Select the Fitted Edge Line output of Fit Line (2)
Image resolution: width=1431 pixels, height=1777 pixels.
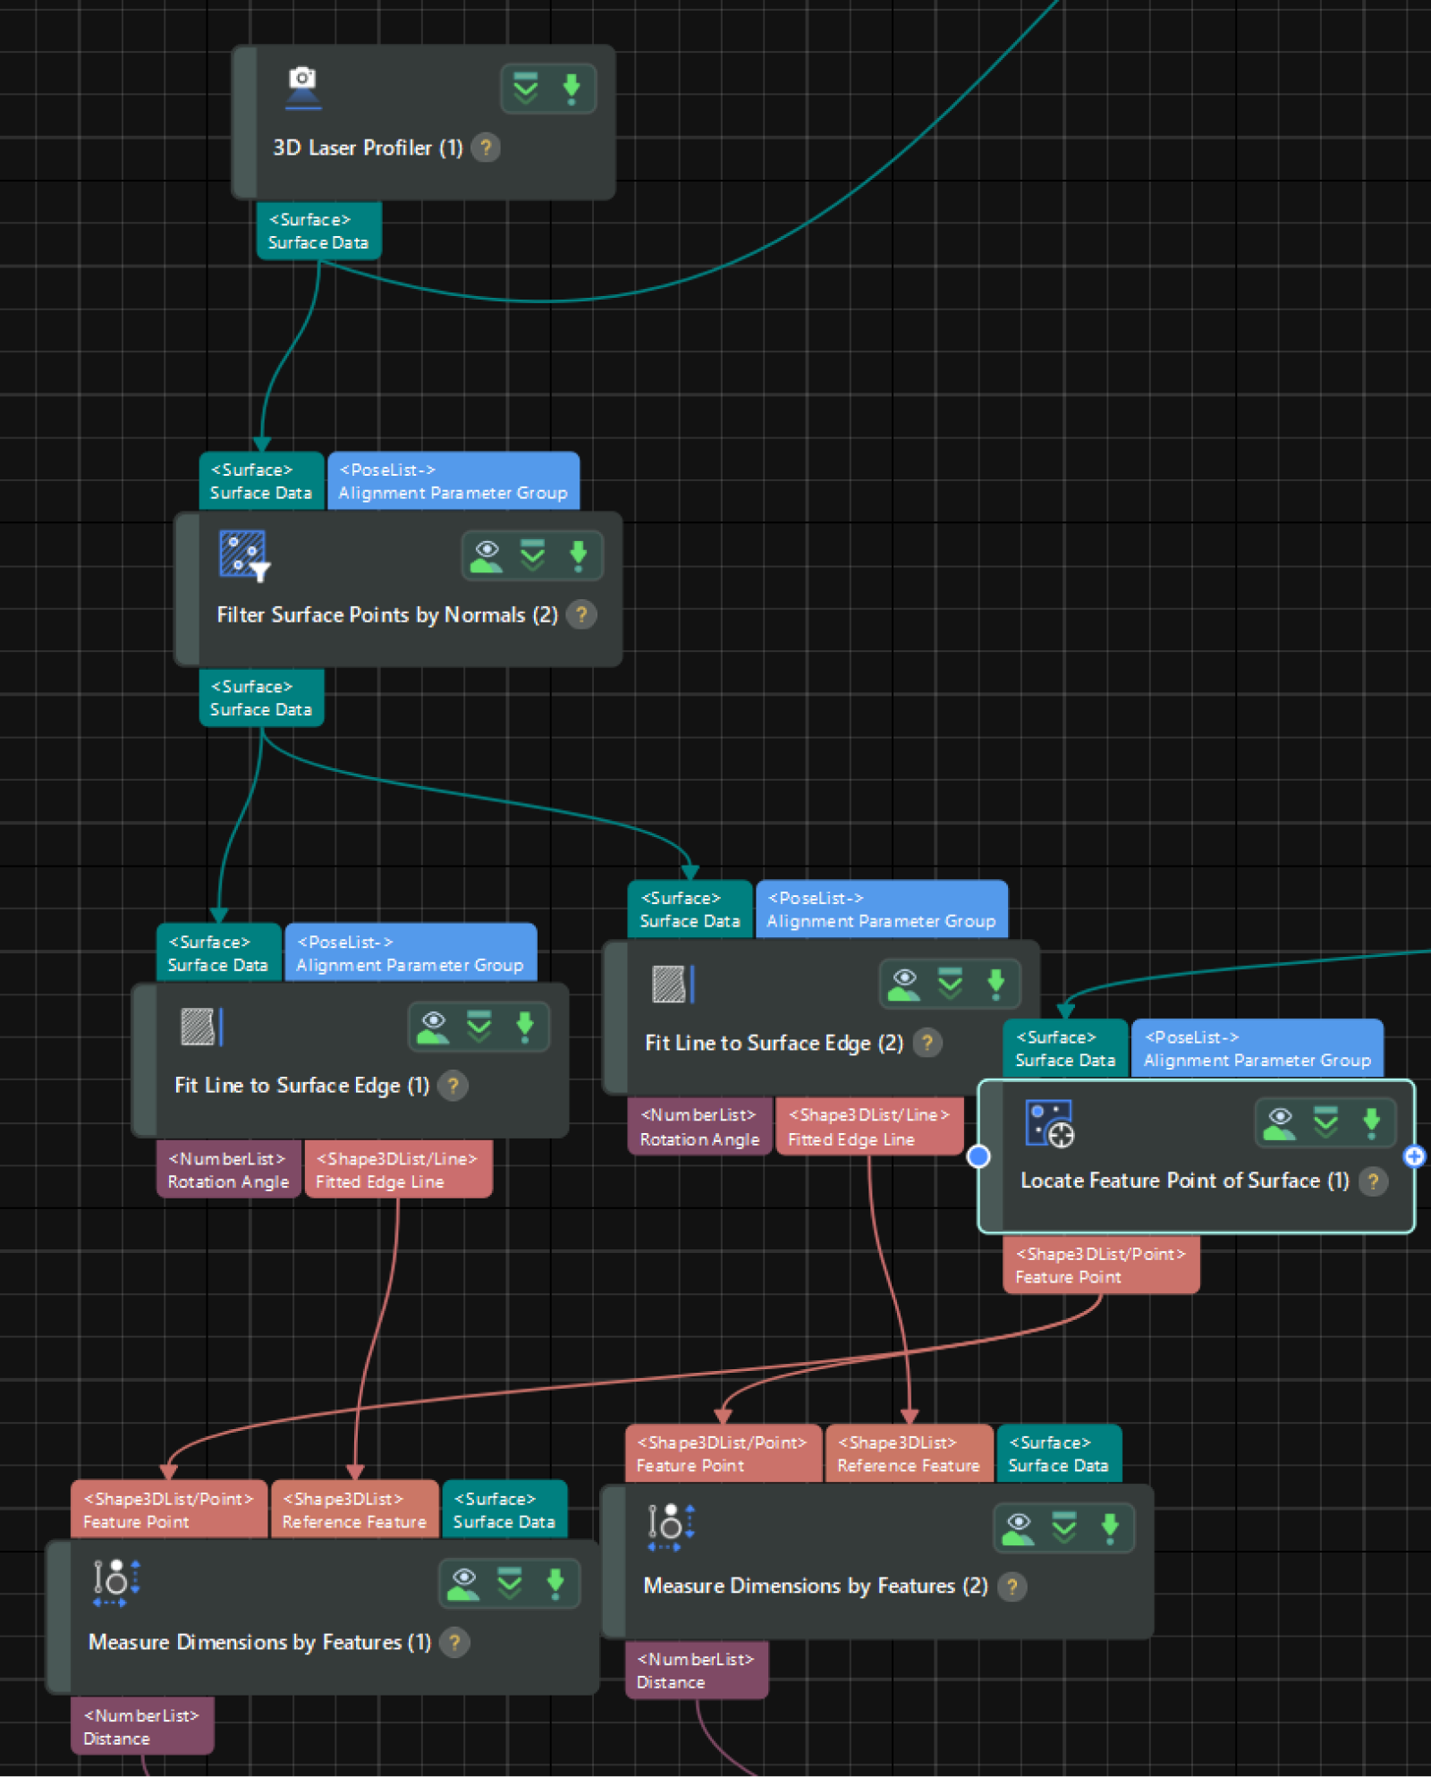pyautogui.click(x=868, y=1127)
